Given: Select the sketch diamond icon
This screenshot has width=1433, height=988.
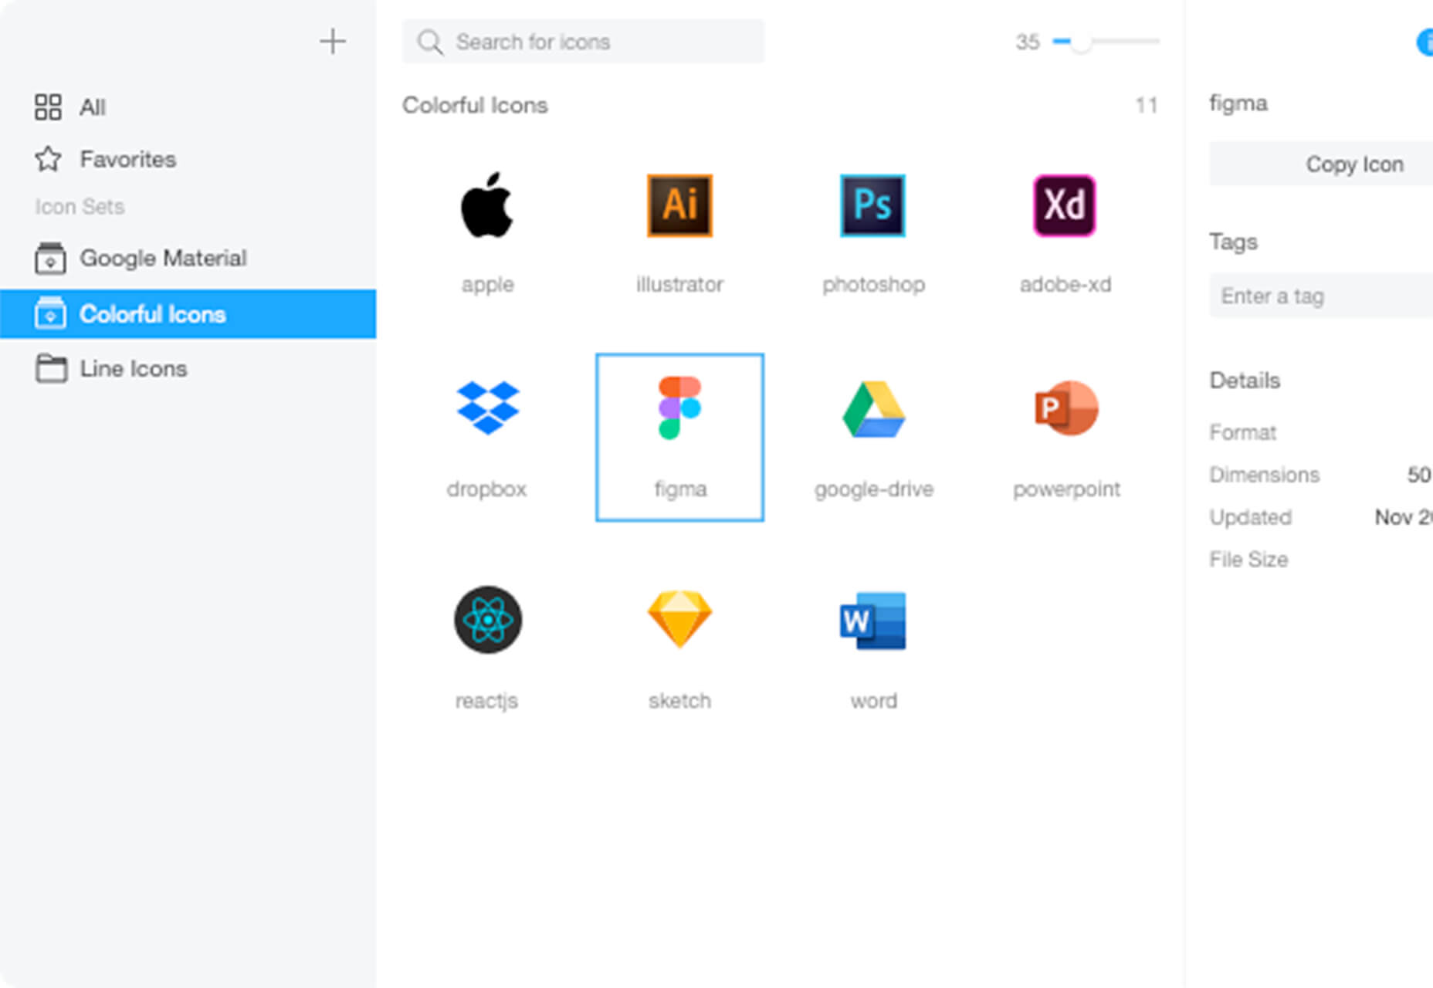Looking at the screenshot, I should pos(679,619).
